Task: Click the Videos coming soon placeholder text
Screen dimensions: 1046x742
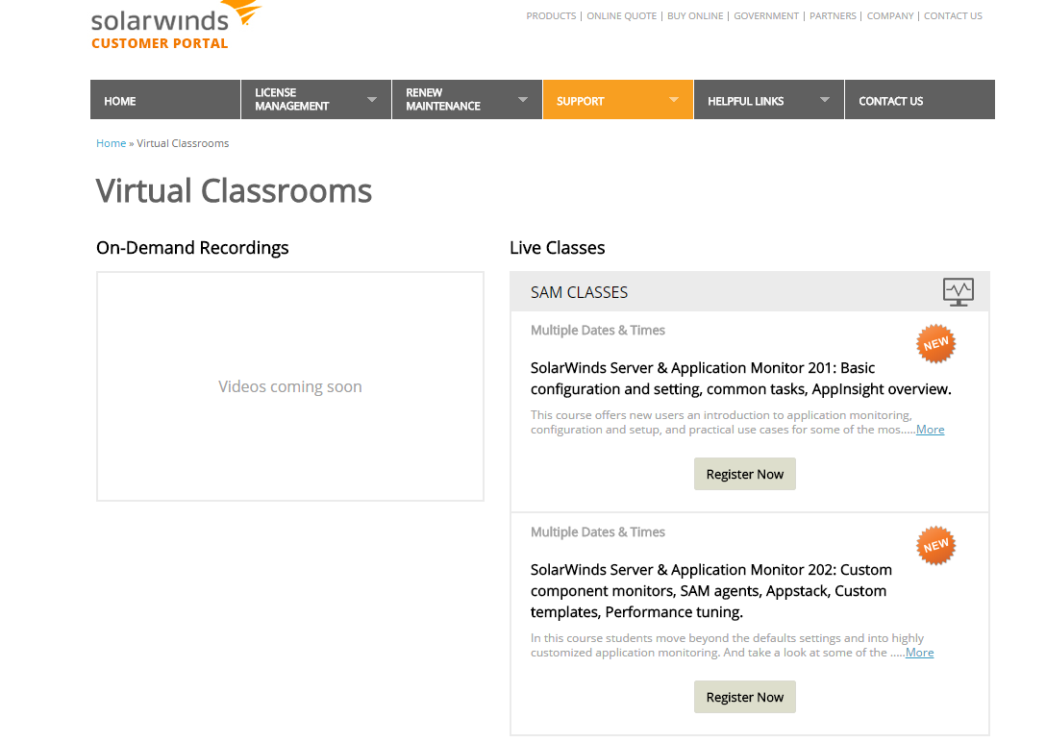Action: (x=290, y=386)
